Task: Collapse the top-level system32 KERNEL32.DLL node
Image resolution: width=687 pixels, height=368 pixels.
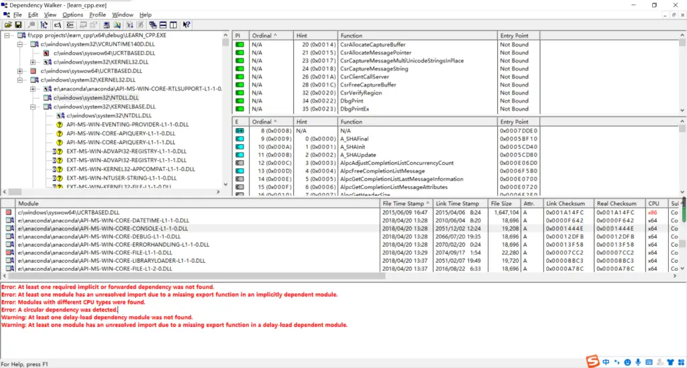Action: (x=19, y=80)
